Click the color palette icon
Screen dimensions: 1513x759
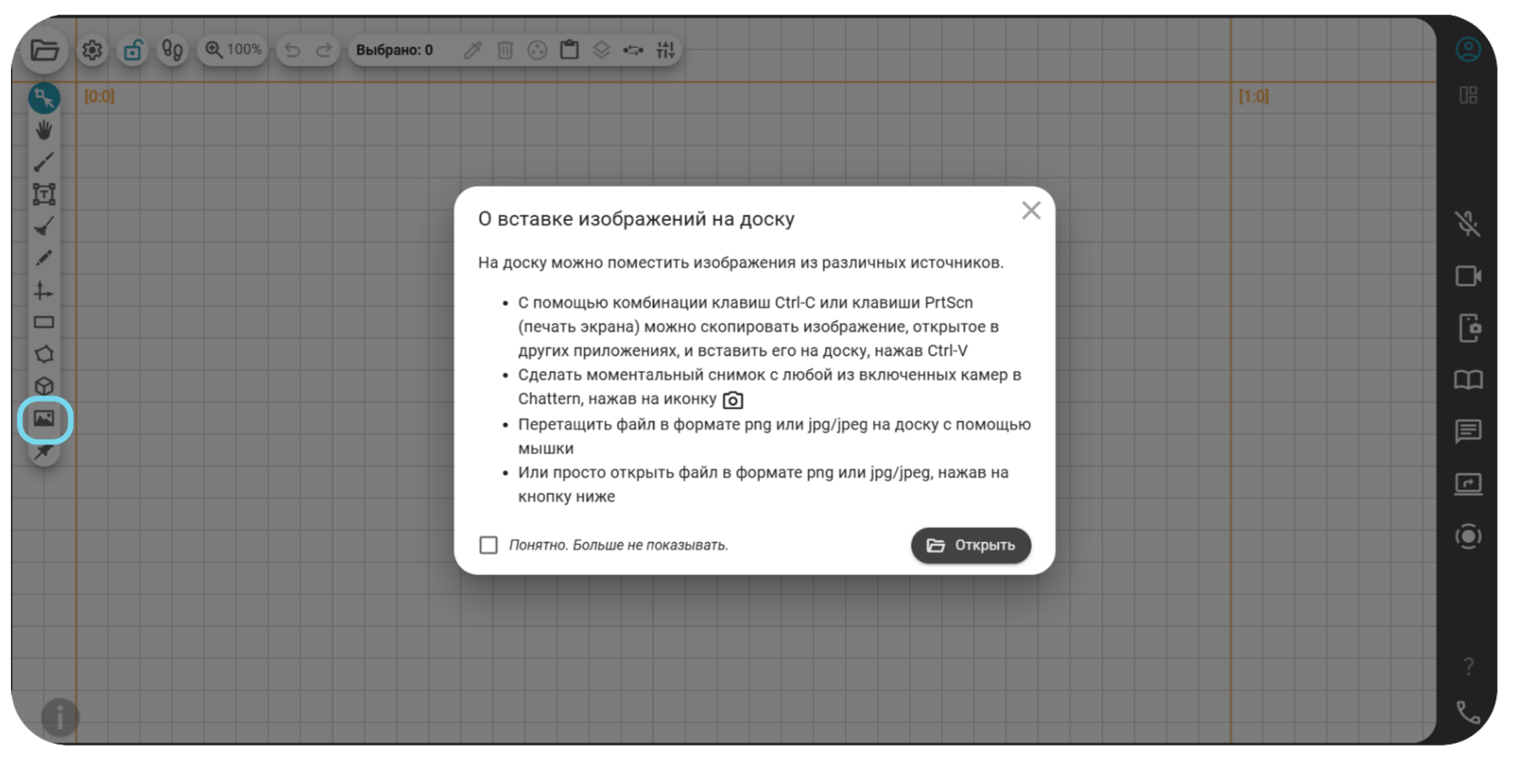[537, 50]
